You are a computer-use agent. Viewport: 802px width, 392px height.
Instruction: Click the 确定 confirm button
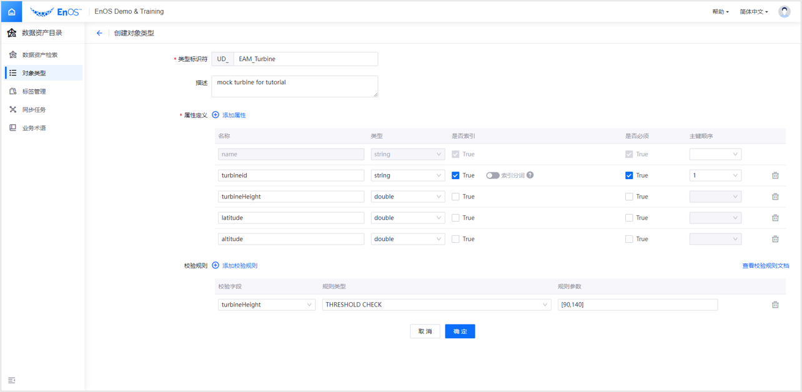point(460,331)
